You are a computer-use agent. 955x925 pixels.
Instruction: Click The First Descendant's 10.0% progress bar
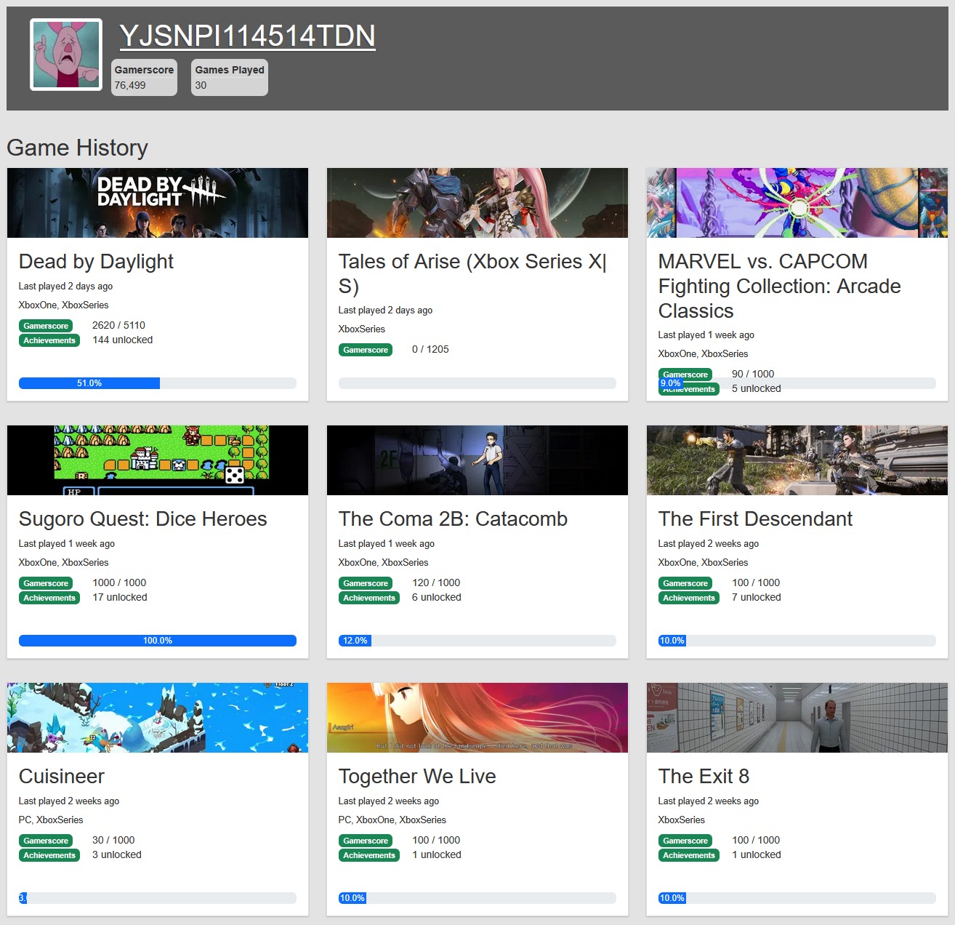[797, 641]
